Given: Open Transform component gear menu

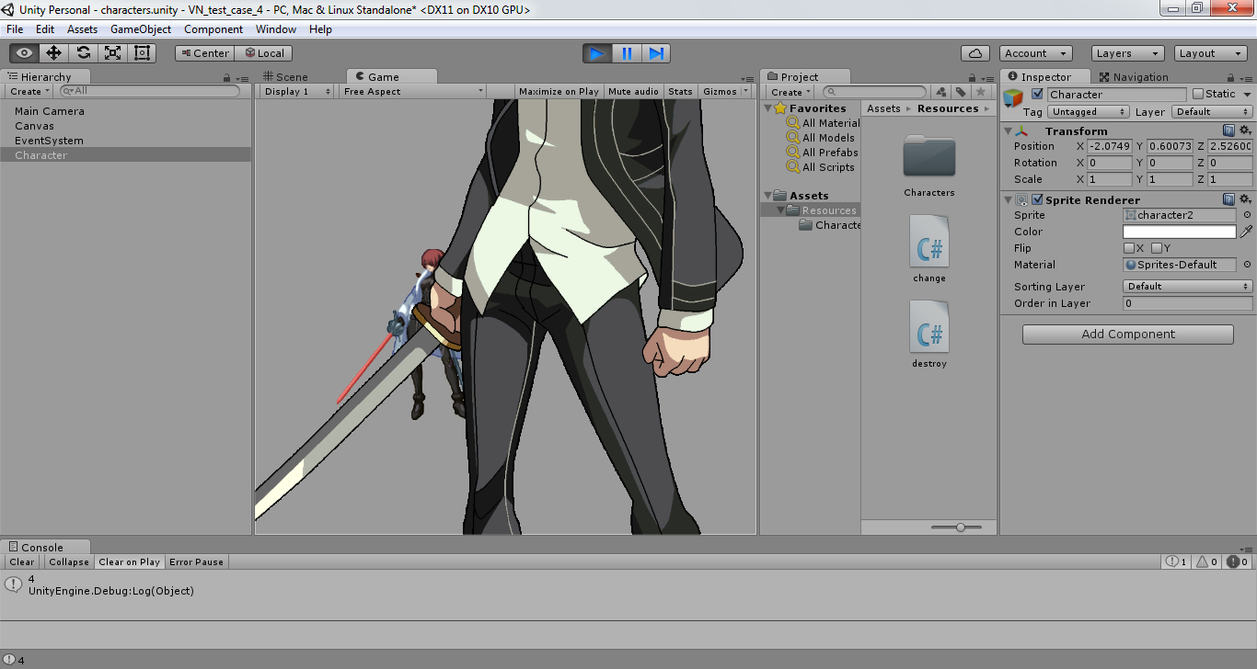Looking at the screenshot, I should (x=1245, y=130).
